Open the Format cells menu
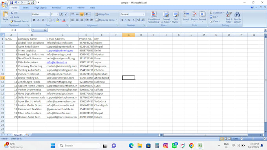267x150 pixels. (202, 16)
